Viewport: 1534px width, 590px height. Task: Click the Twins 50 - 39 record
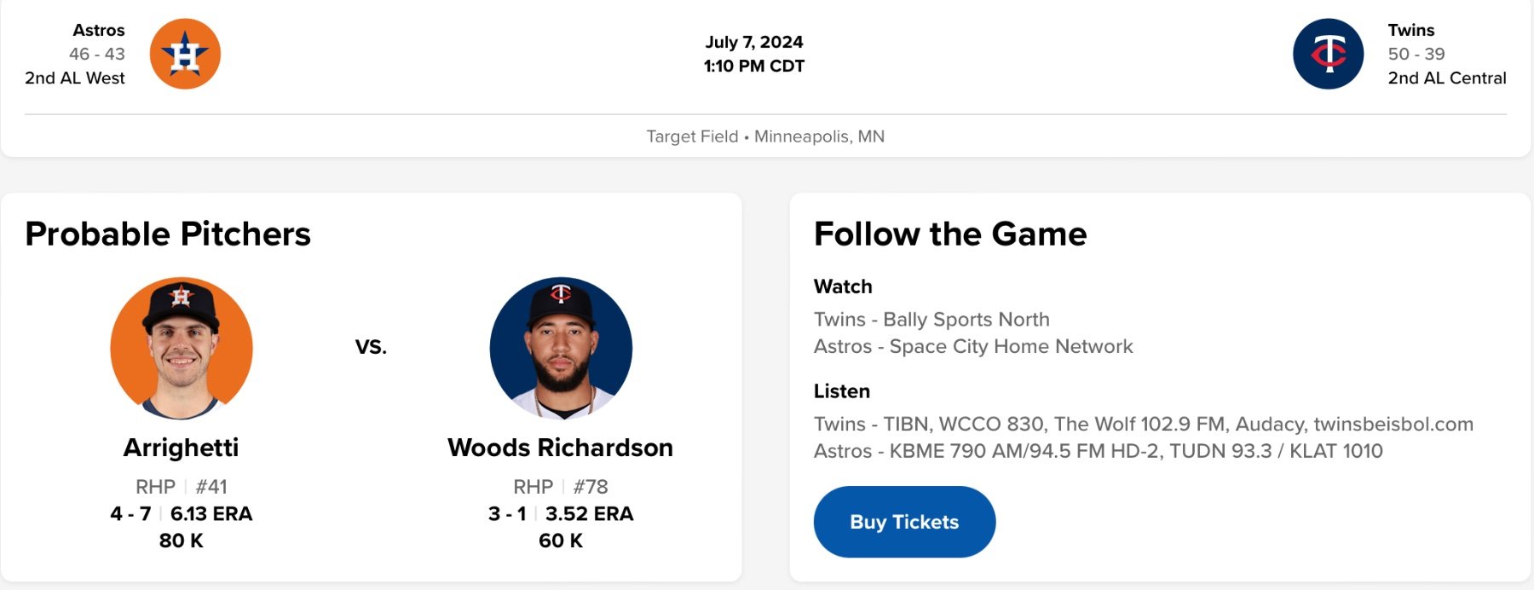[x=1416, y=54]
